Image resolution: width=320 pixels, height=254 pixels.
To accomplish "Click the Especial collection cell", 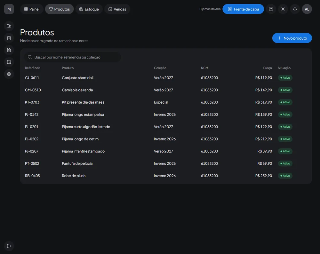I will point(161,102).
